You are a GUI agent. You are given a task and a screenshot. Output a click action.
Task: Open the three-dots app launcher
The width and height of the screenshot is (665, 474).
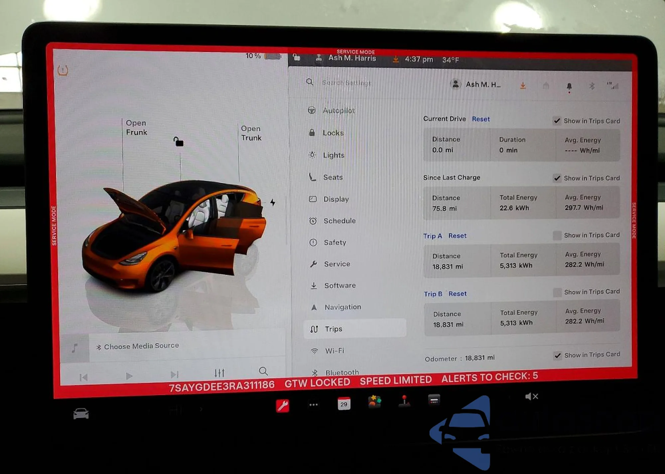[x=313, y=405]
